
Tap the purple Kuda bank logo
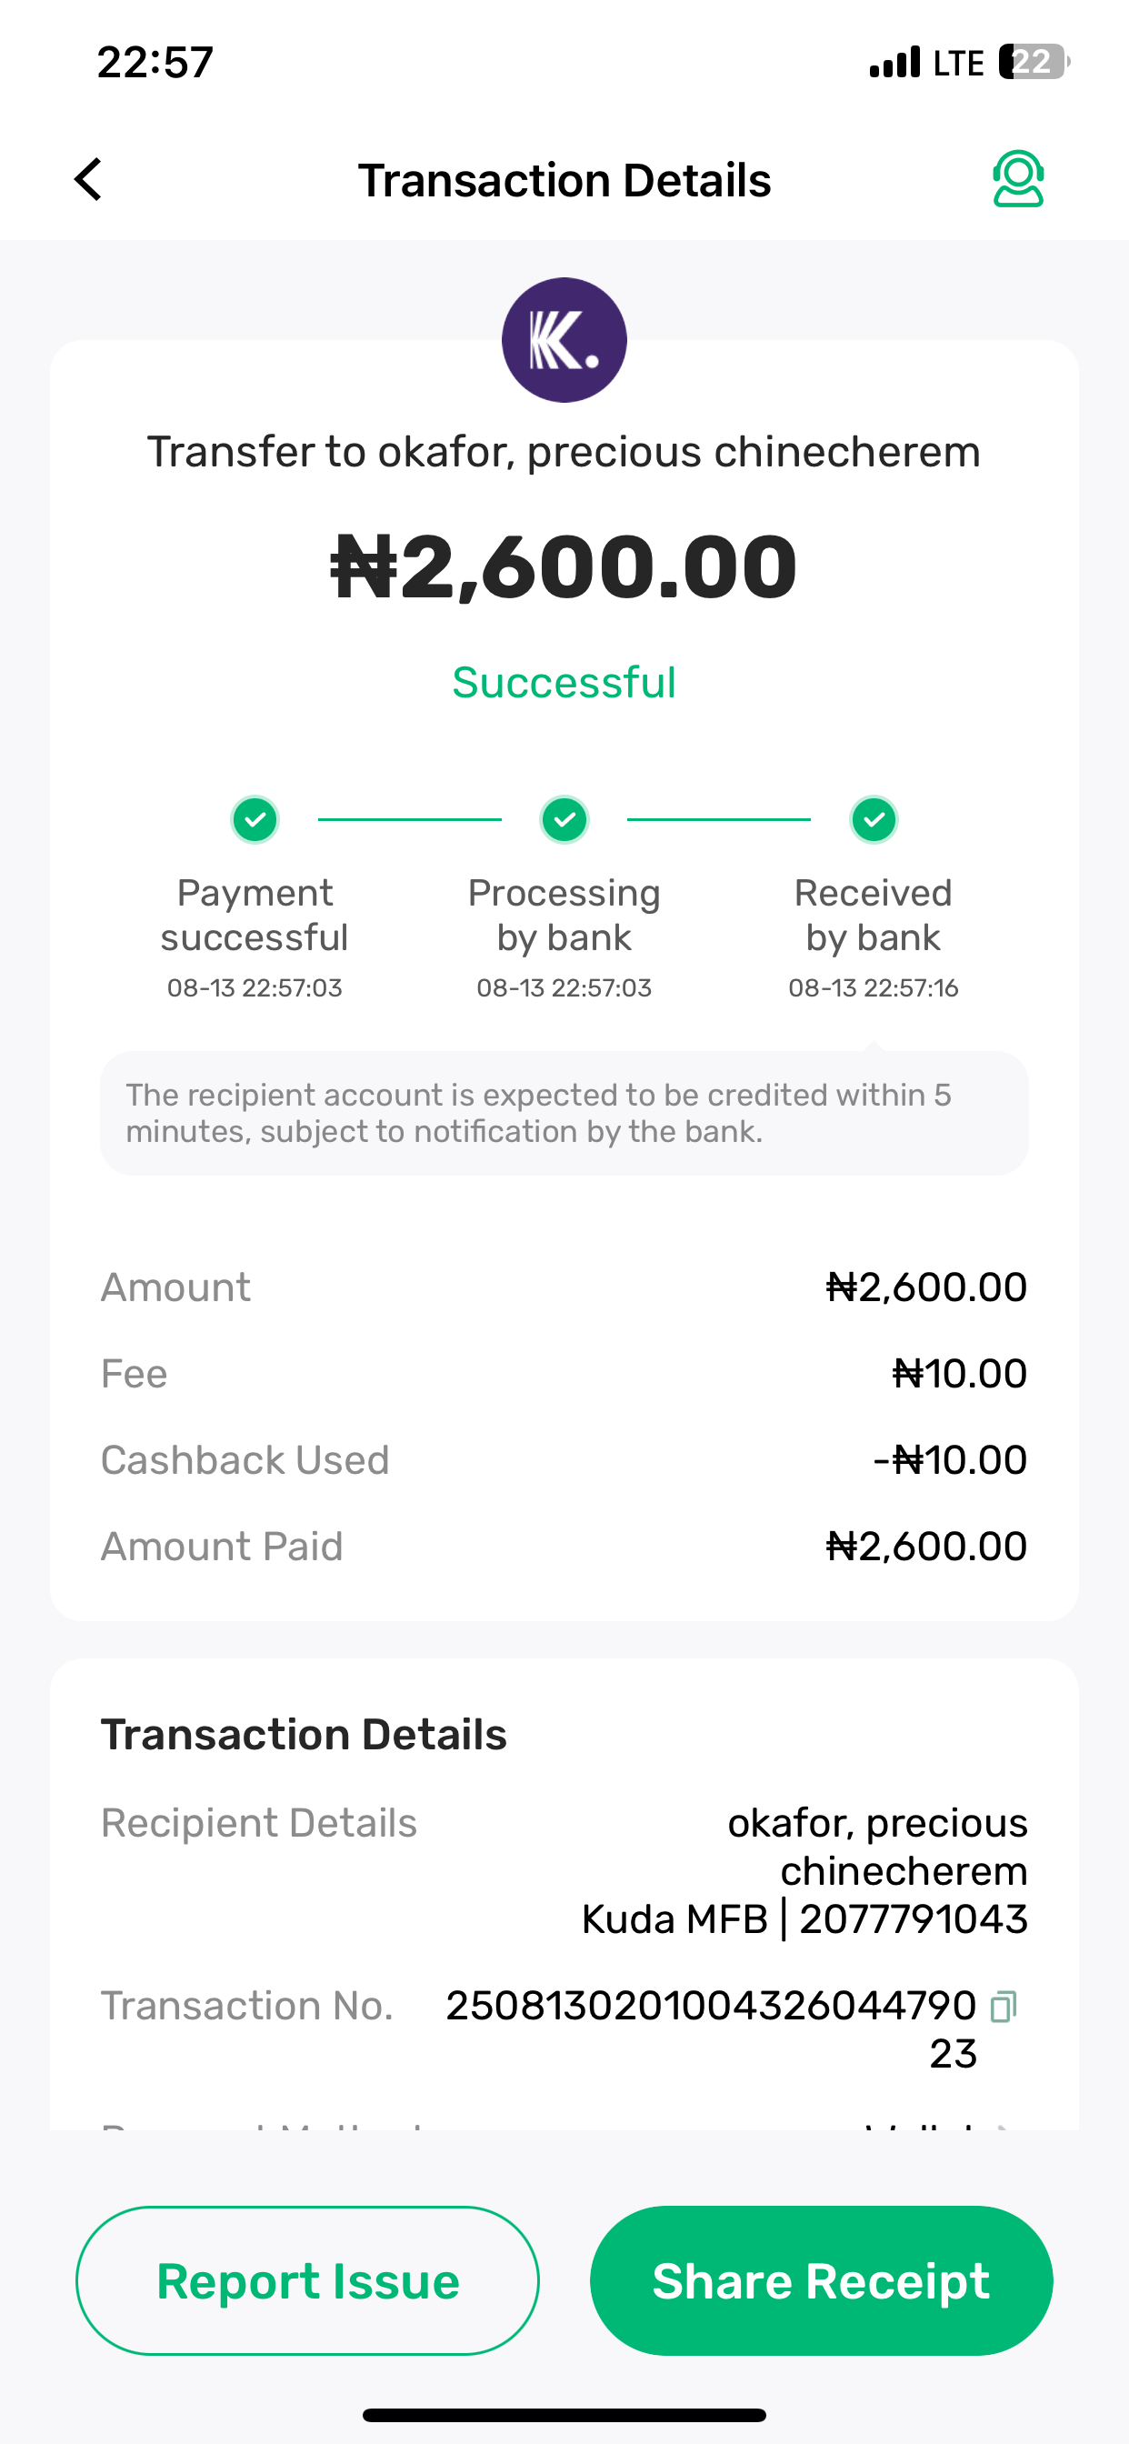coord(564,340)
